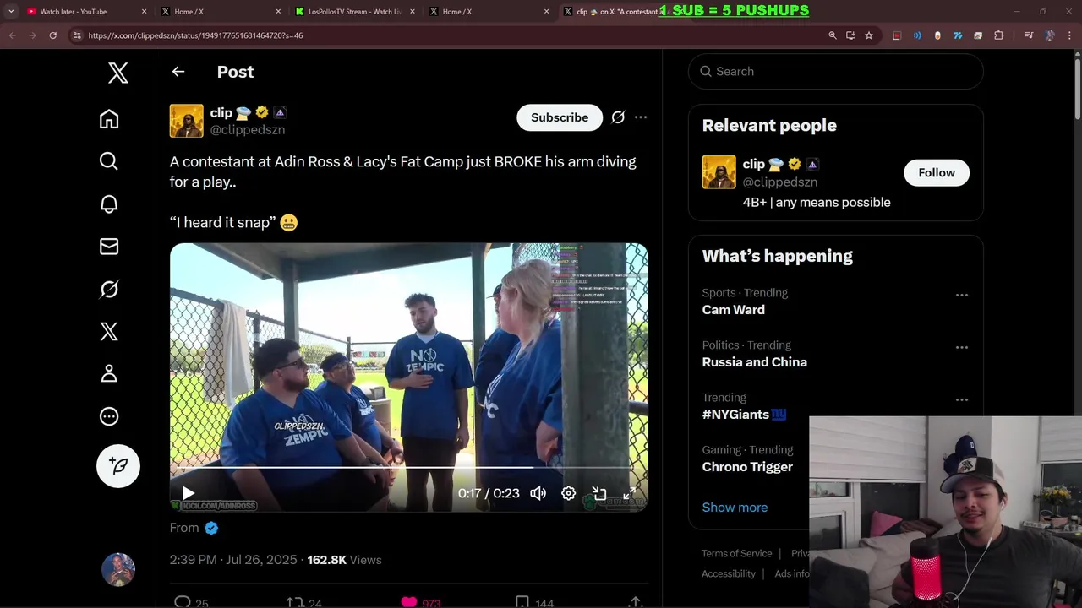Open Messages envelope icon
The width and height of the screenshot is (1082, 608).
click(109, 247)
